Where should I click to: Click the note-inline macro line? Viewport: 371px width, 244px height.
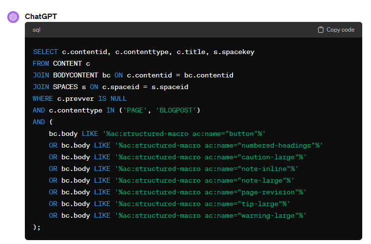pos(173,169)
